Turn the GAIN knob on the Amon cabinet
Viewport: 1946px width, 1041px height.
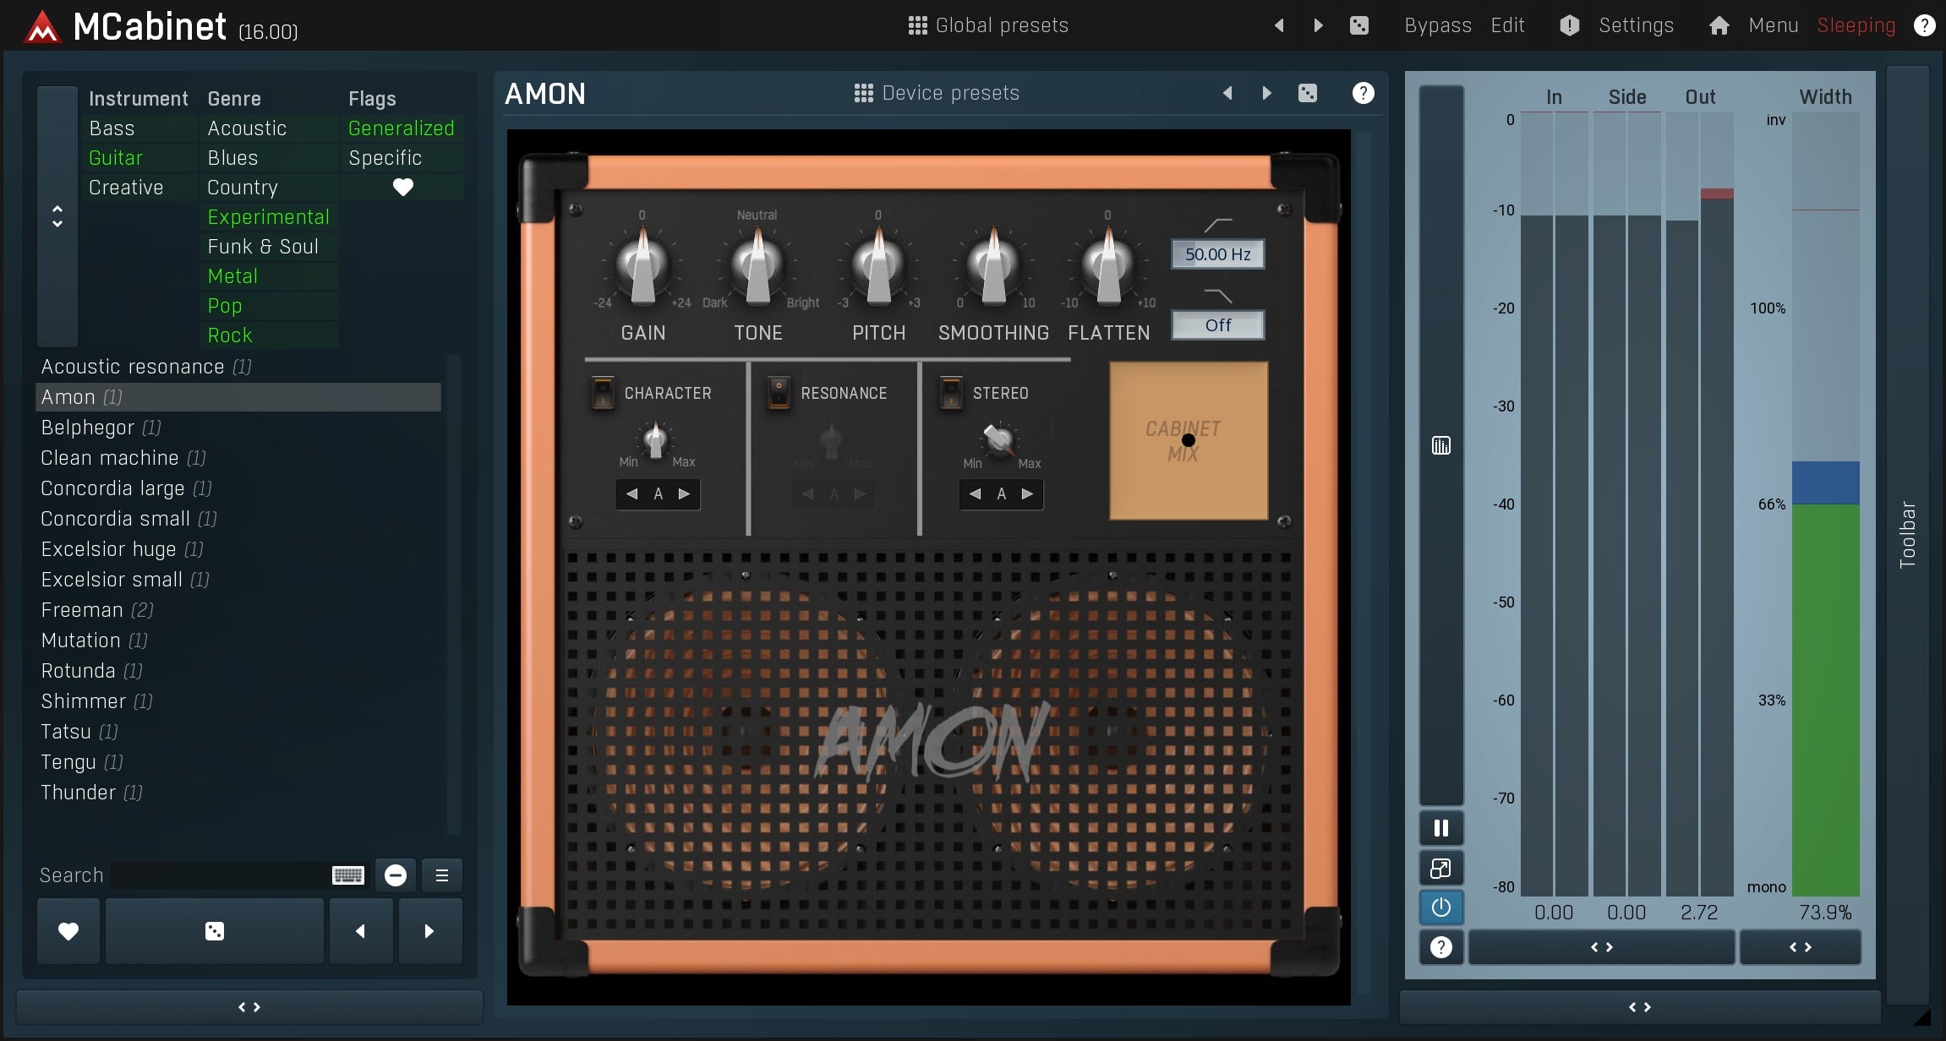coord(642,269)
